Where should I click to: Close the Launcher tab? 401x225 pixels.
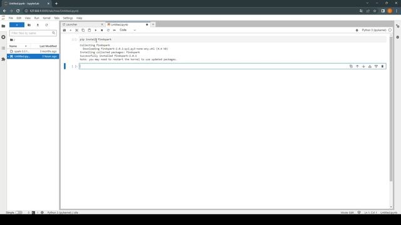pyautogui.click(x=102, y=24)
